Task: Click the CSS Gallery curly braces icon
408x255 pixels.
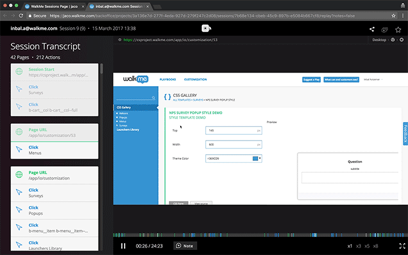Action: (x=167, y=97)
